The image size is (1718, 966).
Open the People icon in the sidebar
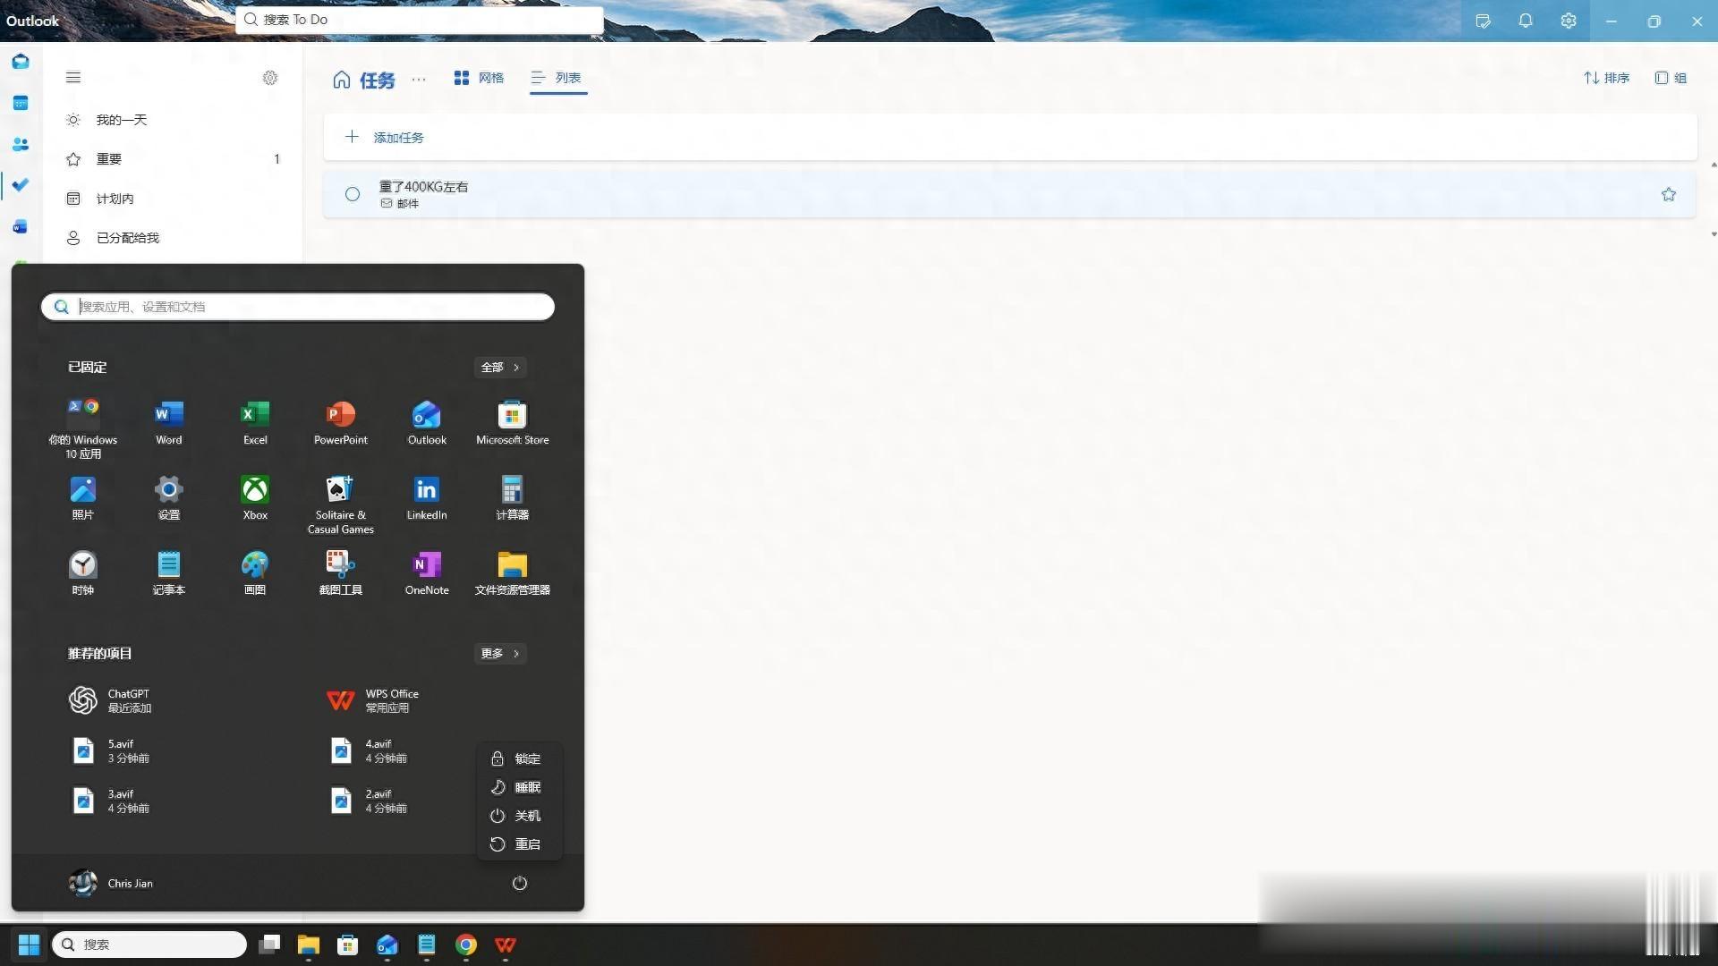click(x=20, y=144)
